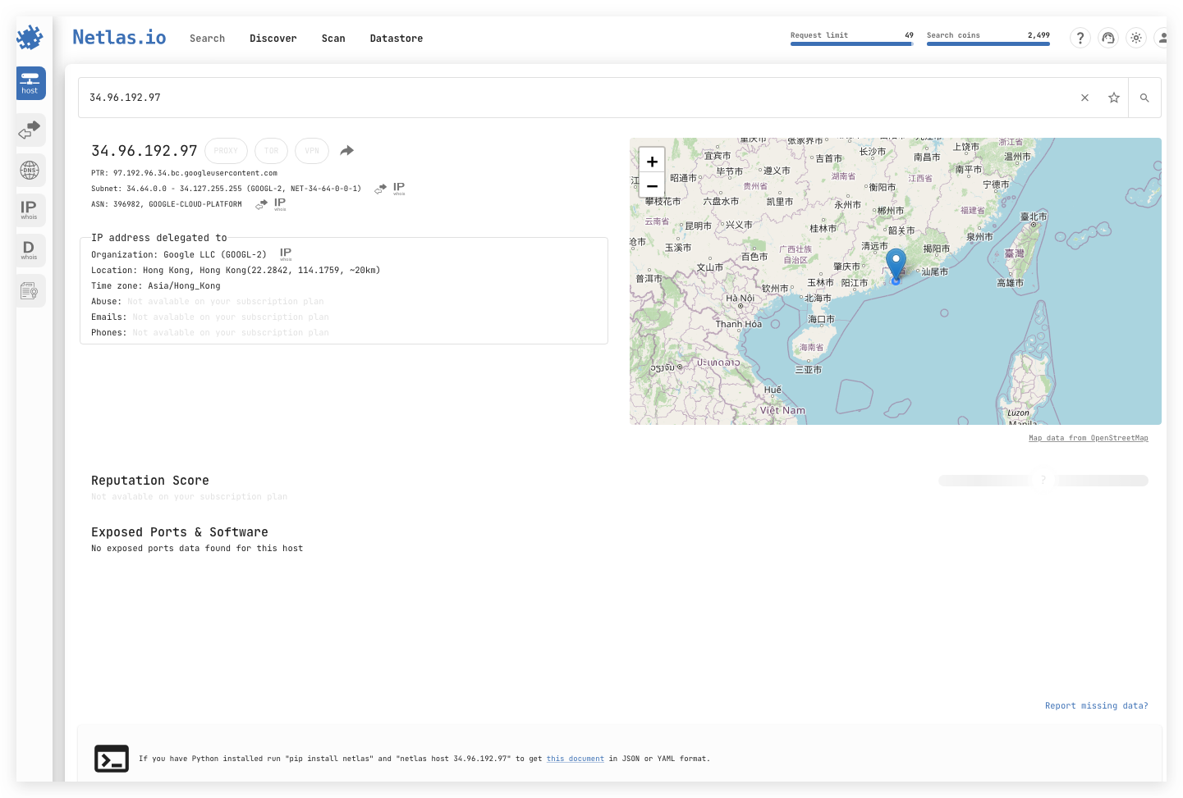The height and width of the screenshot is (798, 1183).
Task: Open the IP whois sidebar tool
Action: pyautogui.click(x=30, y=210)
